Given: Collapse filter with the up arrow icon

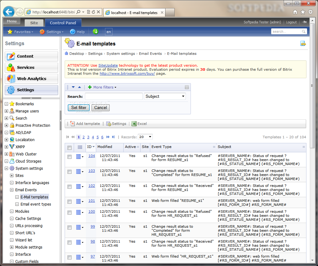Looking at the screenshot, I should 79,87.
